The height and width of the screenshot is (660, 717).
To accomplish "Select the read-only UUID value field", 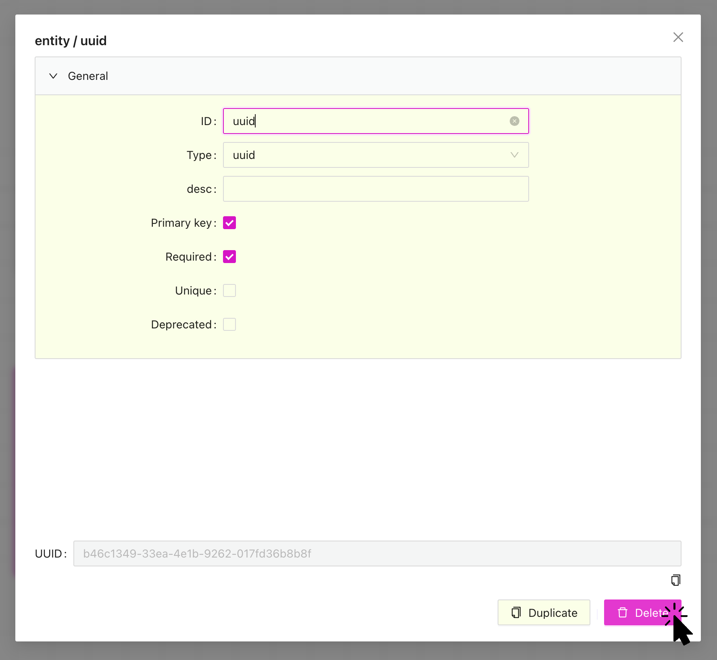I will [x=377, y=553].
